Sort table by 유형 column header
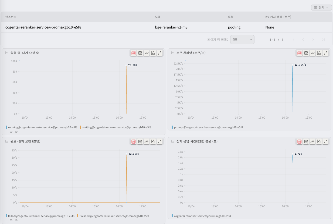Screen dimensions: 333x224 click(230, 17)
